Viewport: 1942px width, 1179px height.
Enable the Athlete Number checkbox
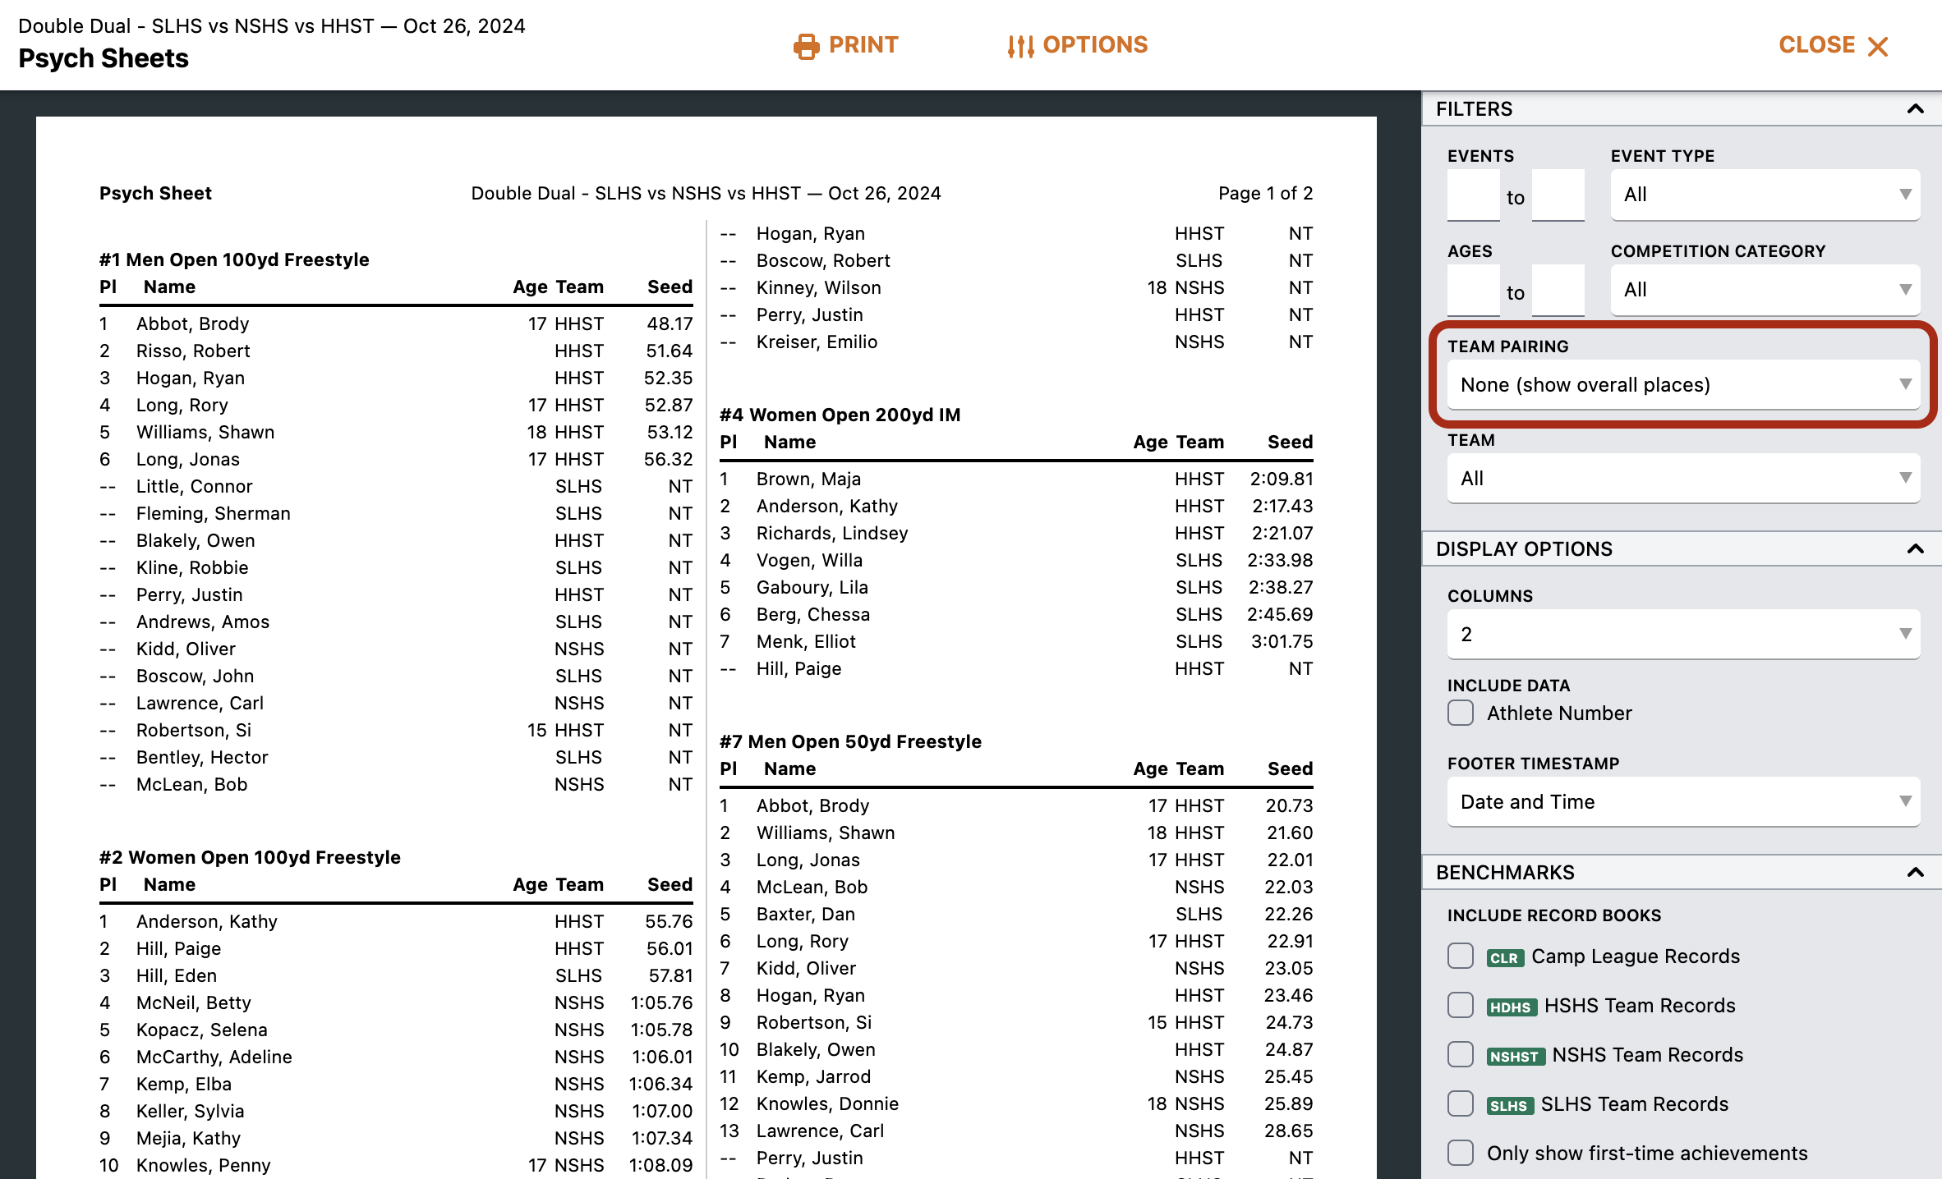tap(1461, 713)
